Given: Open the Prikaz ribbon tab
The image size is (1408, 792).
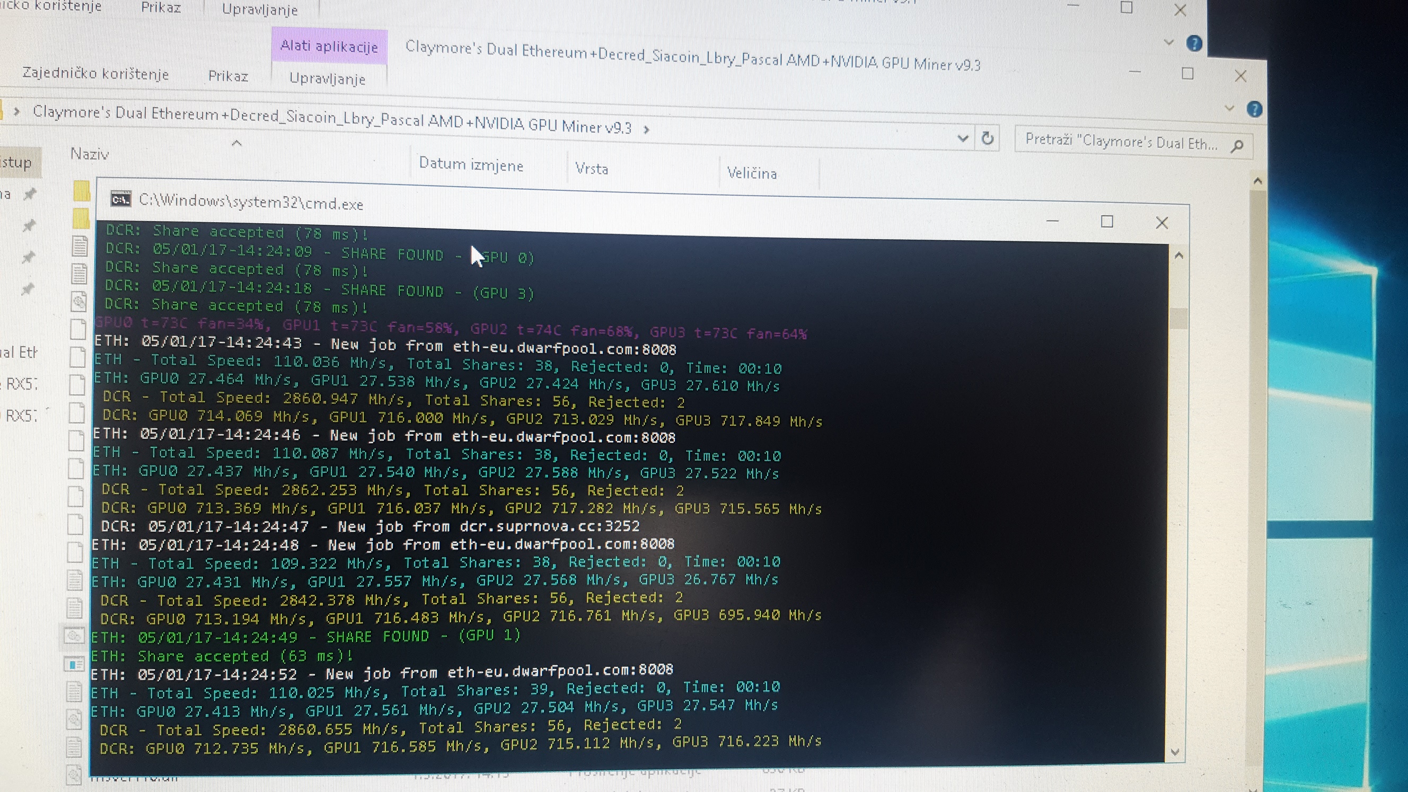Looking at the screenshot, I should pyautogui.click(x=228, y=76).
